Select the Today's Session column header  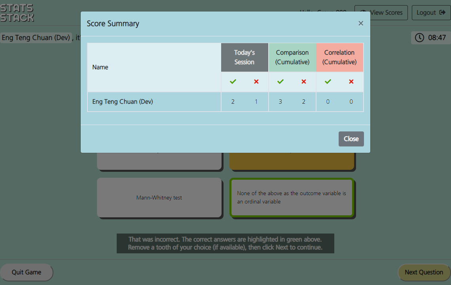244,57
